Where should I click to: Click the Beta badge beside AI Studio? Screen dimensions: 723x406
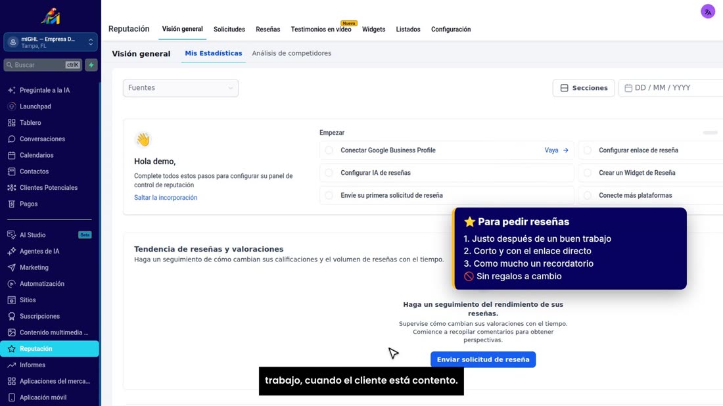click(85, 235)
